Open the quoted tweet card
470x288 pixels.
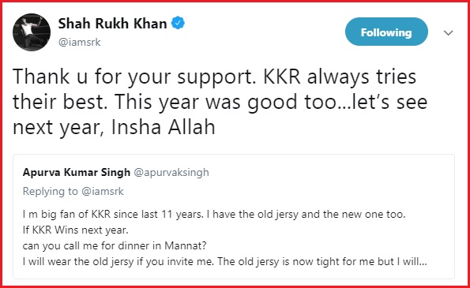pyautogui.click(x=234, y=216)
